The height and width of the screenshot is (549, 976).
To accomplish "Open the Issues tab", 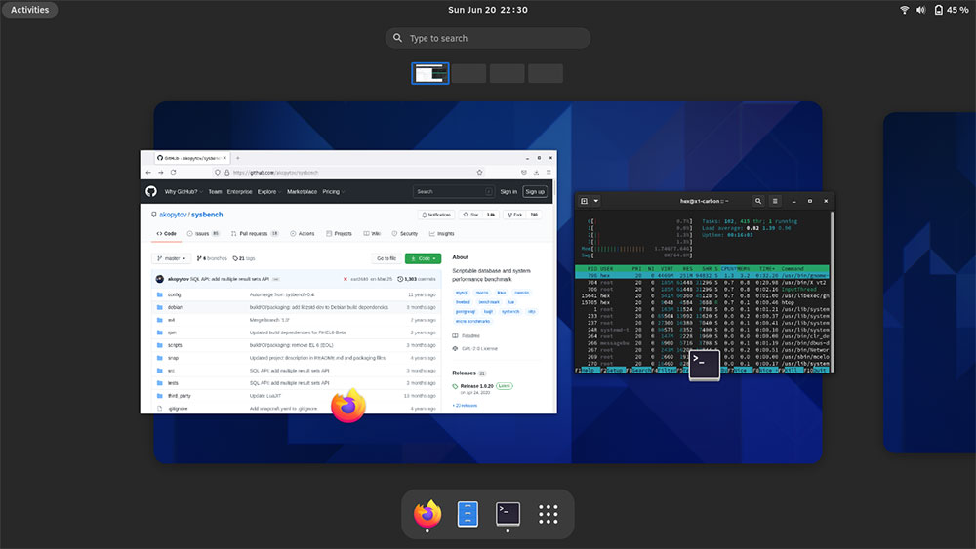I will (202, 234).
